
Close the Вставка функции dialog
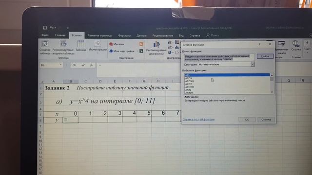[270, 44]
